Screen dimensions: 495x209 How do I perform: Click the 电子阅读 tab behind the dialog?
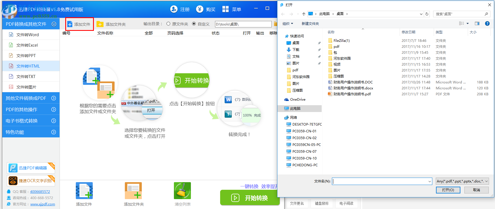[x=346, y=203]
